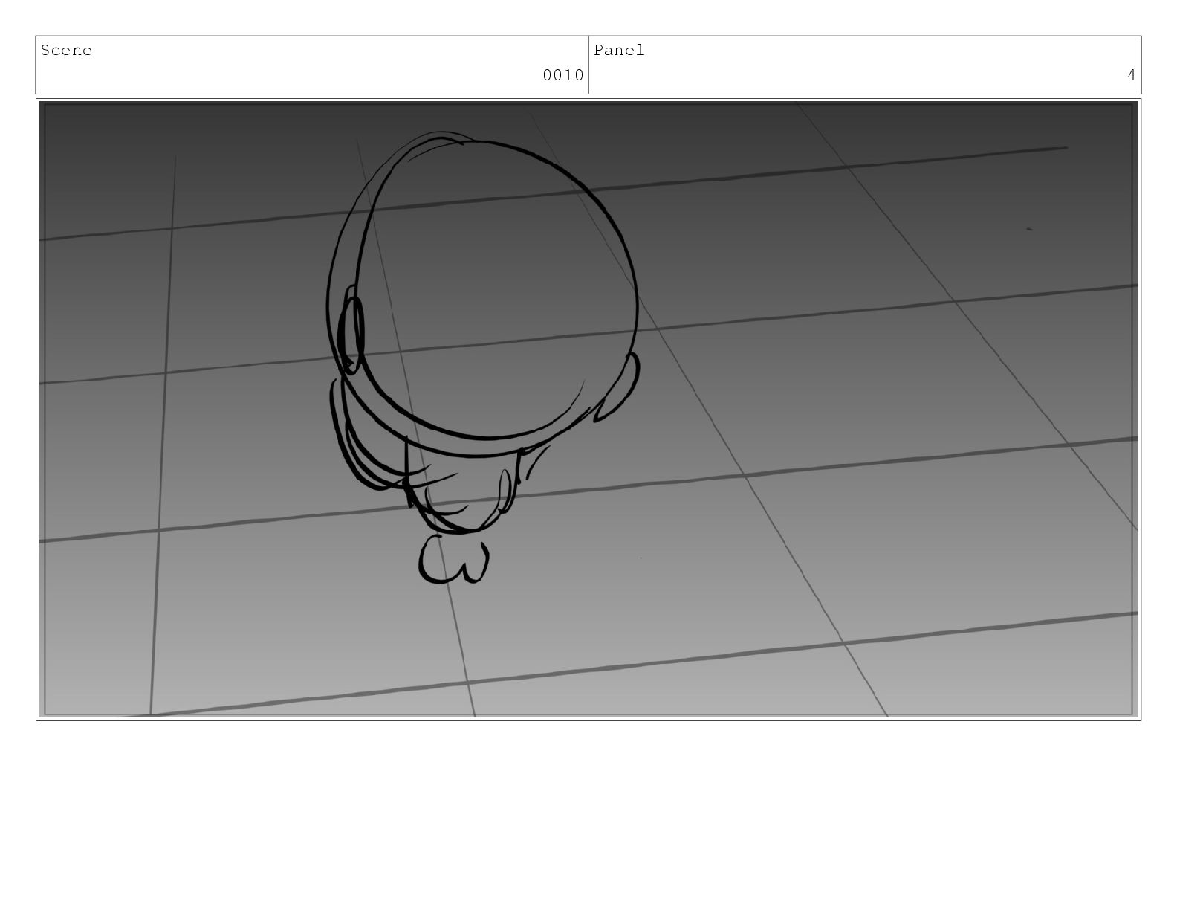
Task: Select the panel number 4
Action: 1131,75
